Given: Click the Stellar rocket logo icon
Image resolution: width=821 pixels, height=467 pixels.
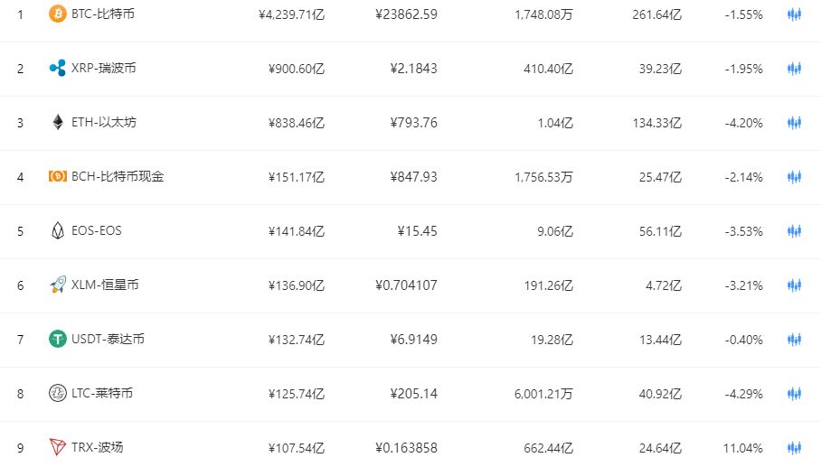Looking at the screenshot, I should tap(57, 285).
